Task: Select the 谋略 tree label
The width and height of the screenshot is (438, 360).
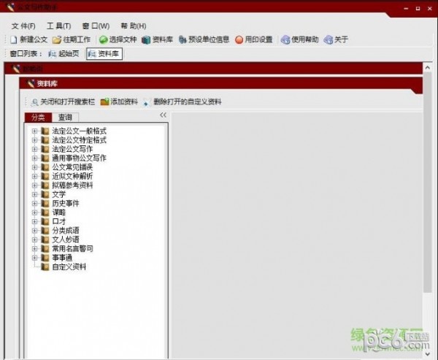Action: pyautogui.click(x=58, y=212)
